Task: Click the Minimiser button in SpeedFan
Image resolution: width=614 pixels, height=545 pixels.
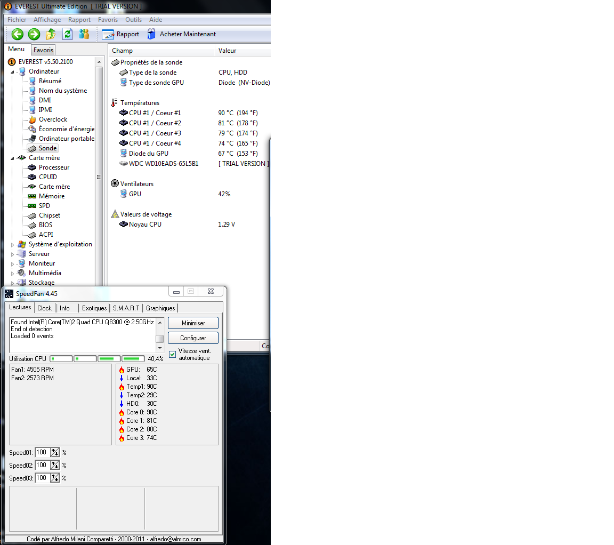Action: tap(193, 323)
